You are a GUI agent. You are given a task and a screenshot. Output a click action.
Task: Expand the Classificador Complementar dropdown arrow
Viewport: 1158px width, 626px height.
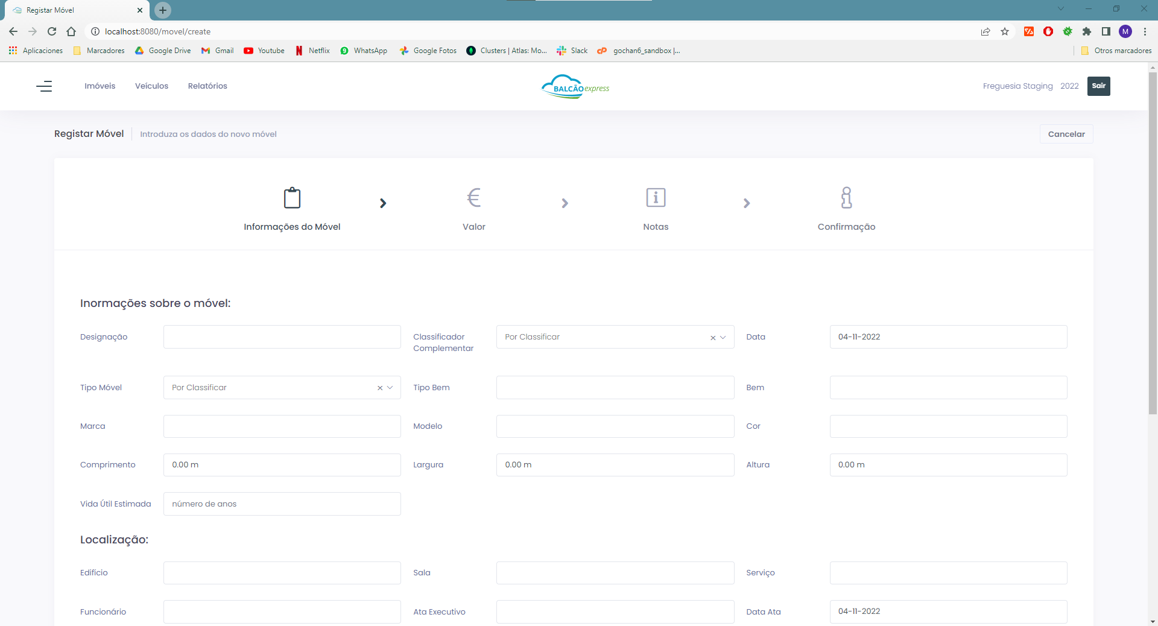point(723,338)
